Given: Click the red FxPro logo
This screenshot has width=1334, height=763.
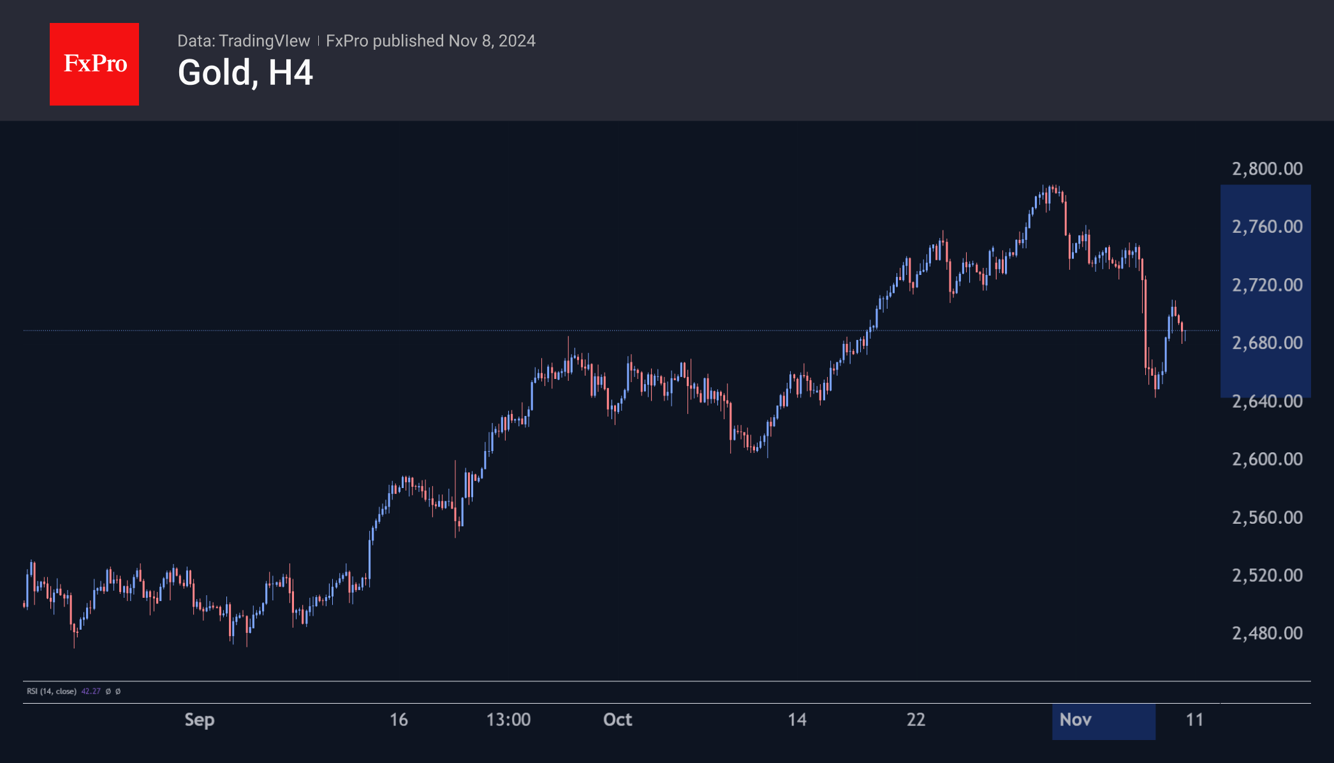Looking at the screenshot, I should 94,64.
